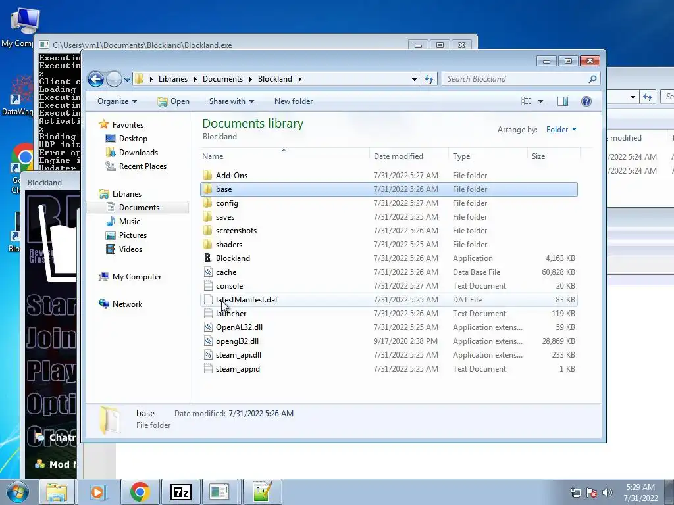Open 7-Zip from the taskbar
674x505 pixels.
180,492
